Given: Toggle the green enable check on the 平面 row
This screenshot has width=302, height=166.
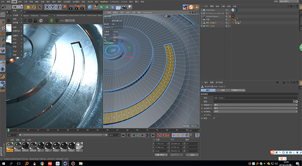Looking at the screenshot, I should (230, 19).
